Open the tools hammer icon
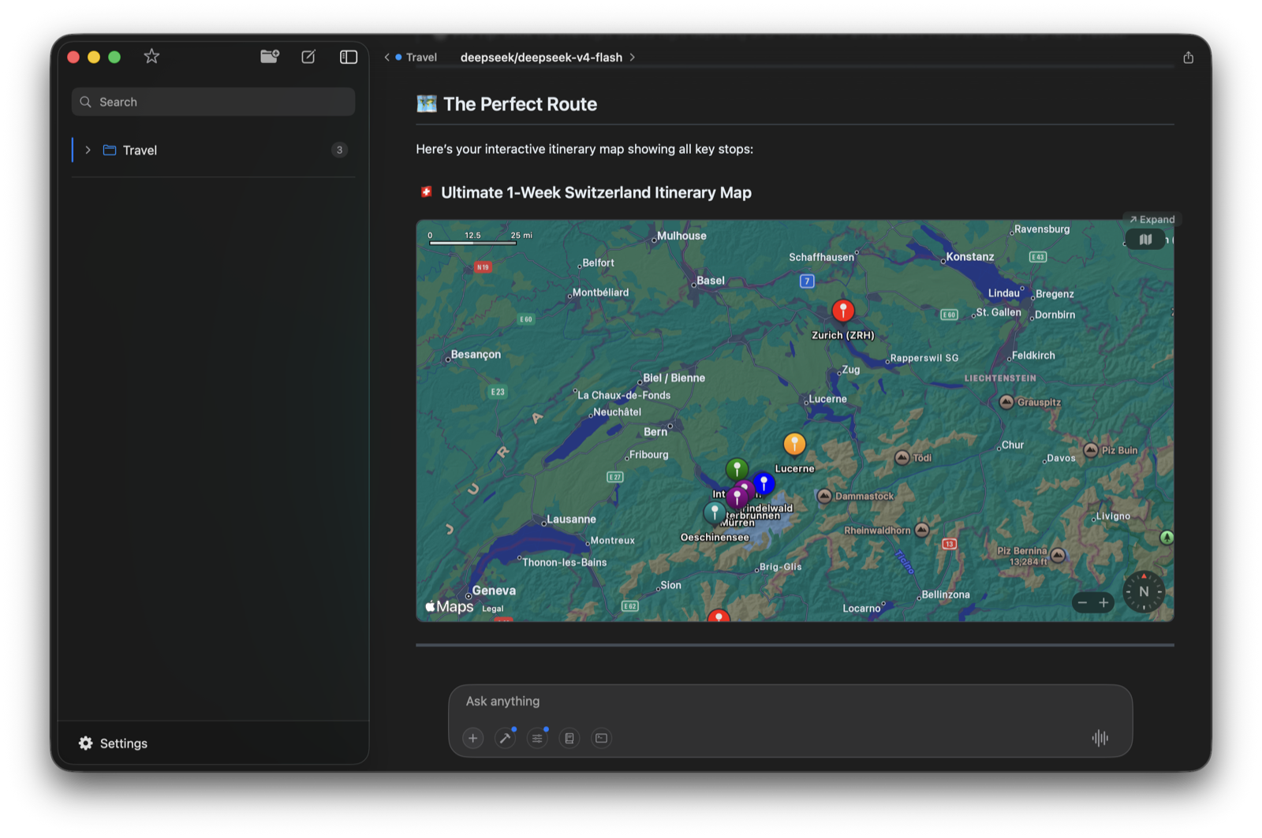1262x838 pixels. (505, 738)
